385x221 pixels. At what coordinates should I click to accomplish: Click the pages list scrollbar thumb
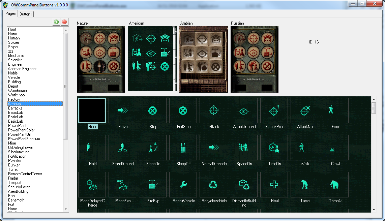[x=65, y=86]
